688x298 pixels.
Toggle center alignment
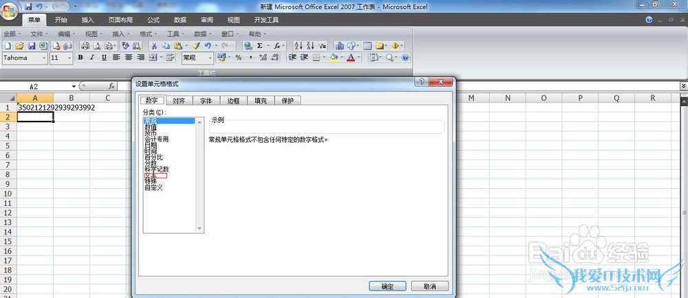pos(129,58)
